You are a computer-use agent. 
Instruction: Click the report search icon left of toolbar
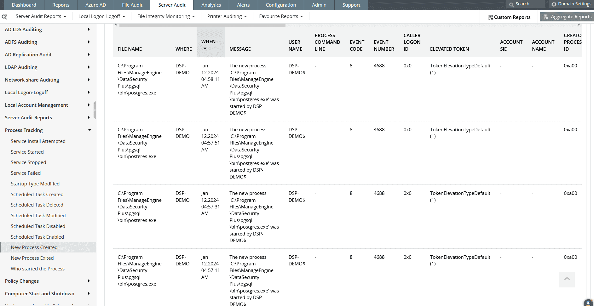(4, 16)
